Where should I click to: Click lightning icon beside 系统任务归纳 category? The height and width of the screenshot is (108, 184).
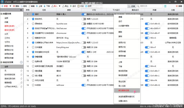[x=21, y=79]
